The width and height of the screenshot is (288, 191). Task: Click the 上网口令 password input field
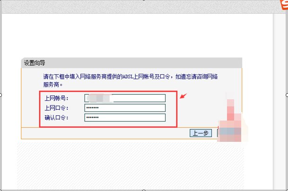125,108
